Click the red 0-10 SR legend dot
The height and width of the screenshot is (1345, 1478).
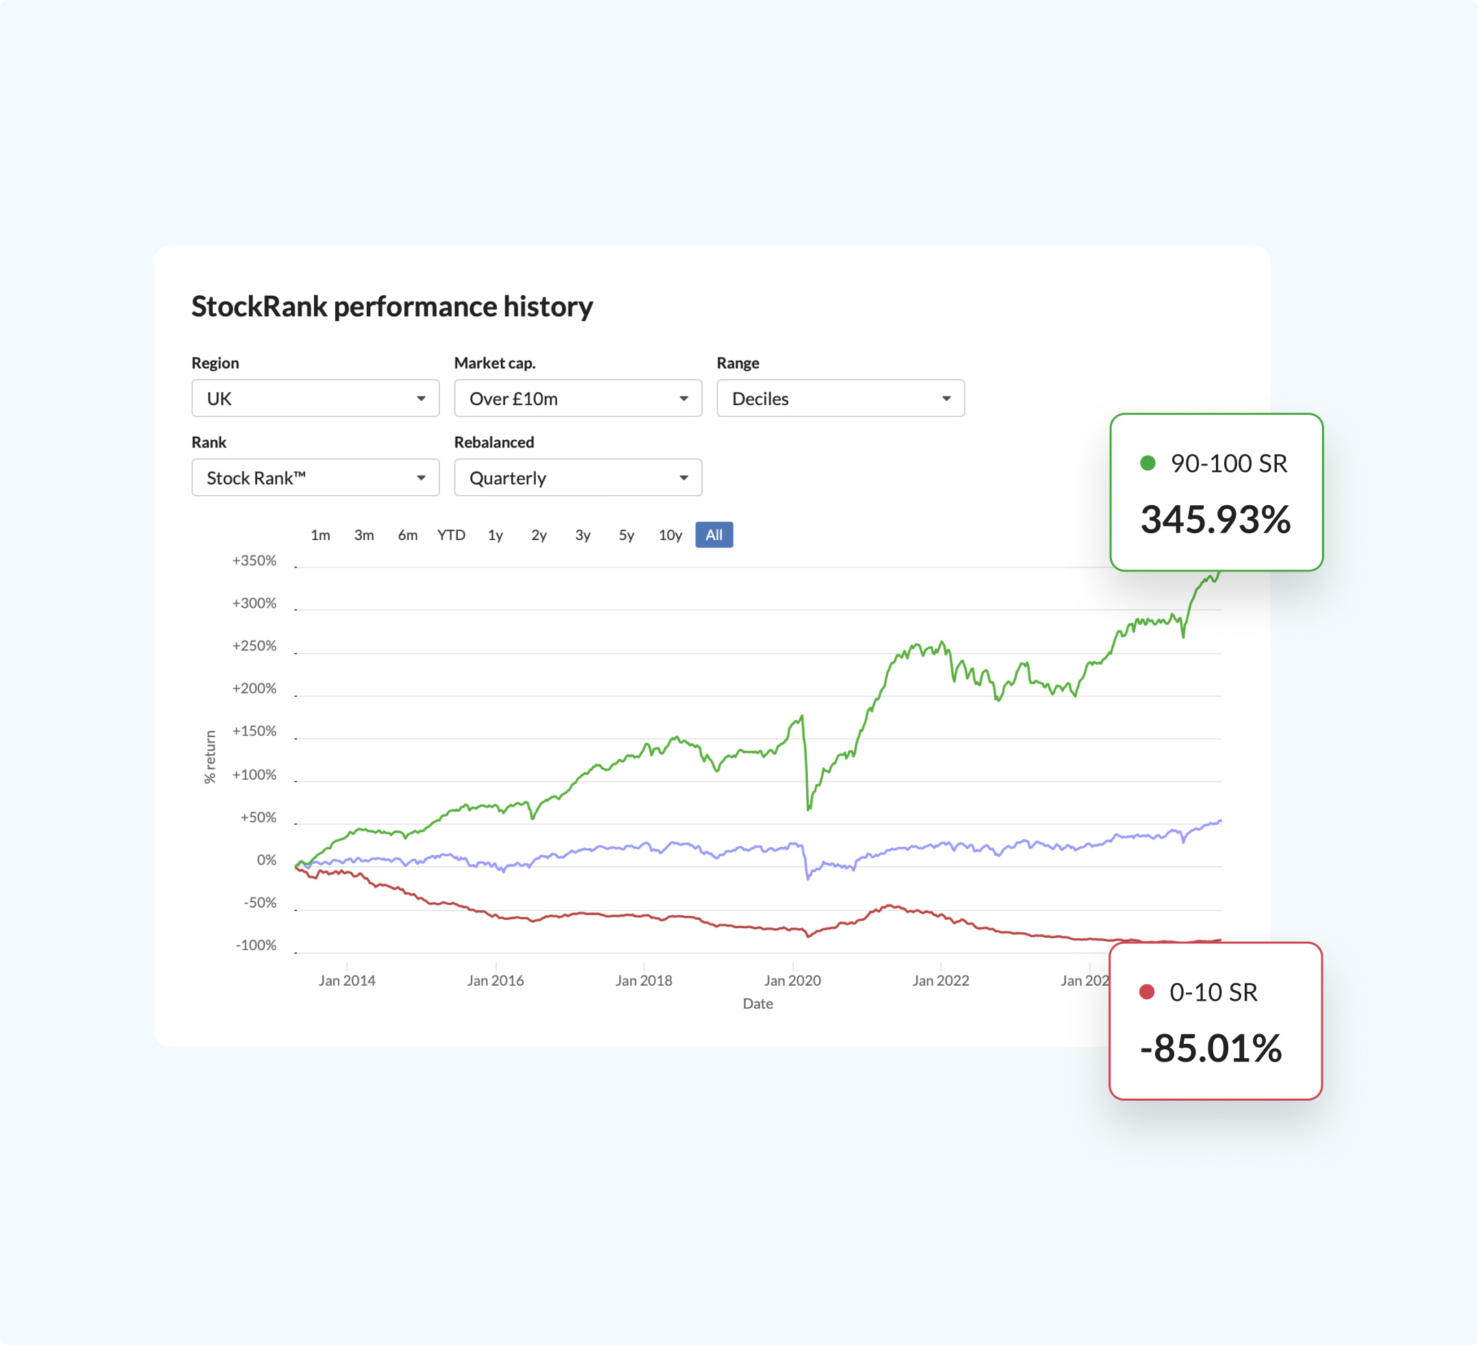click(1148, 992)
